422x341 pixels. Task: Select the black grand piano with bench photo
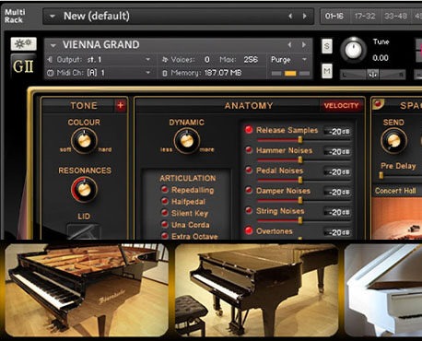coord(257,290)
